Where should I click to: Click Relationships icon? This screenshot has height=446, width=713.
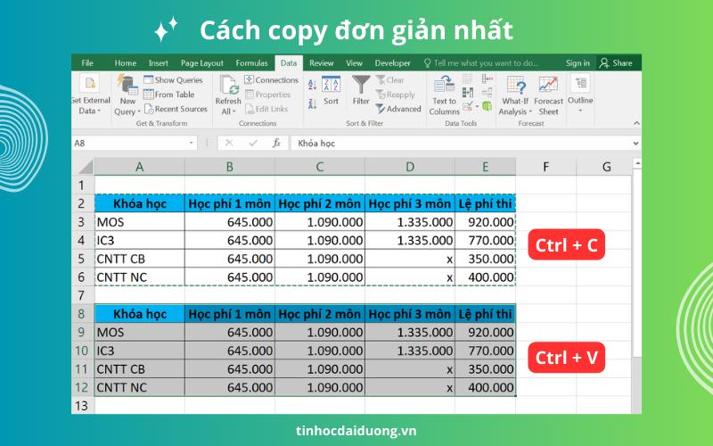tap(487, 93)
